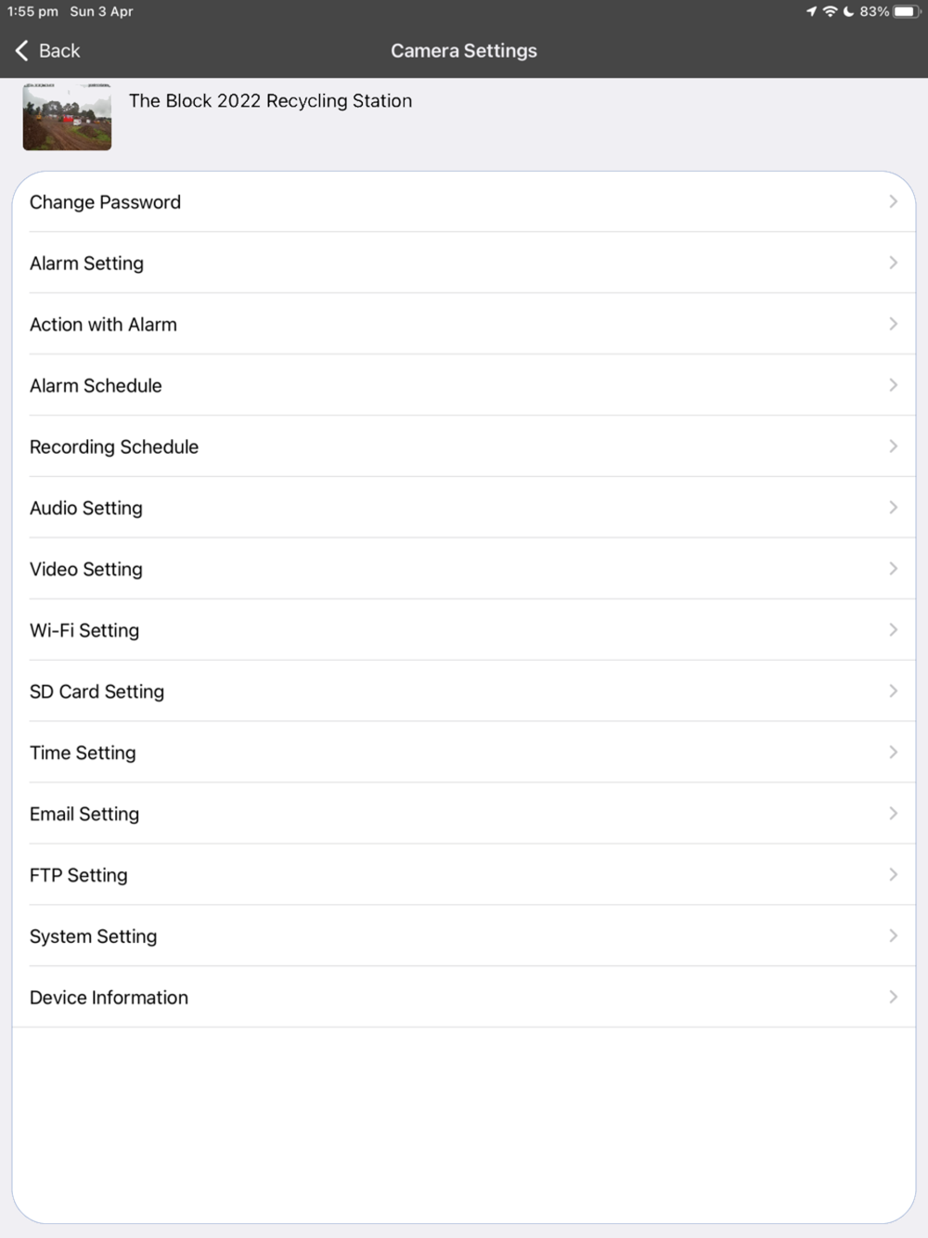Image resolution: width=928 pixels, height=1238 pixels.
Task: Open Recording Schedule settings
Action: 114,446
